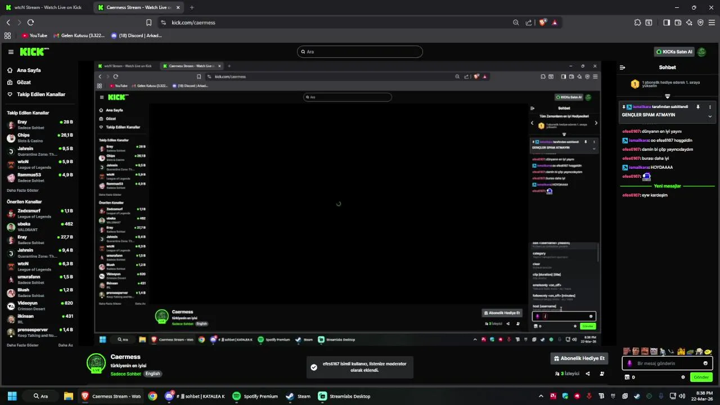Open Brave Wallet icon
The height and width of the screenshot is (405, 720).
678,22
